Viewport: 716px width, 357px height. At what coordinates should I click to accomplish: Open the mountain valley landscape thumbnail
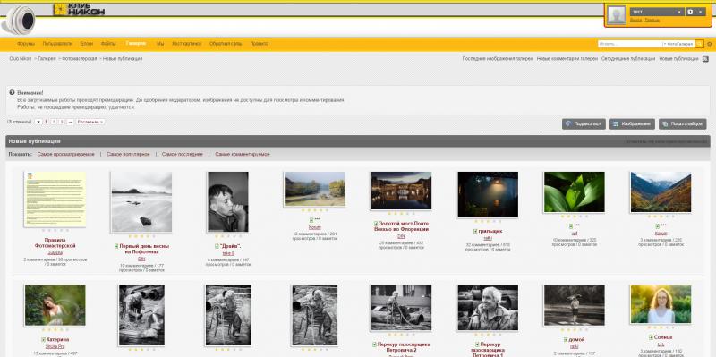tap(661, 191)
